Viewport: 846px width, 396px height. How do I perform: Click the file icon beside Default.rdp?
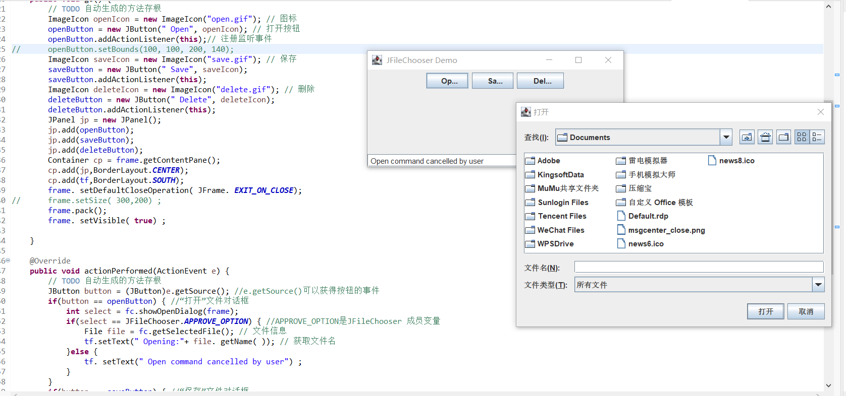click(621, 216)
